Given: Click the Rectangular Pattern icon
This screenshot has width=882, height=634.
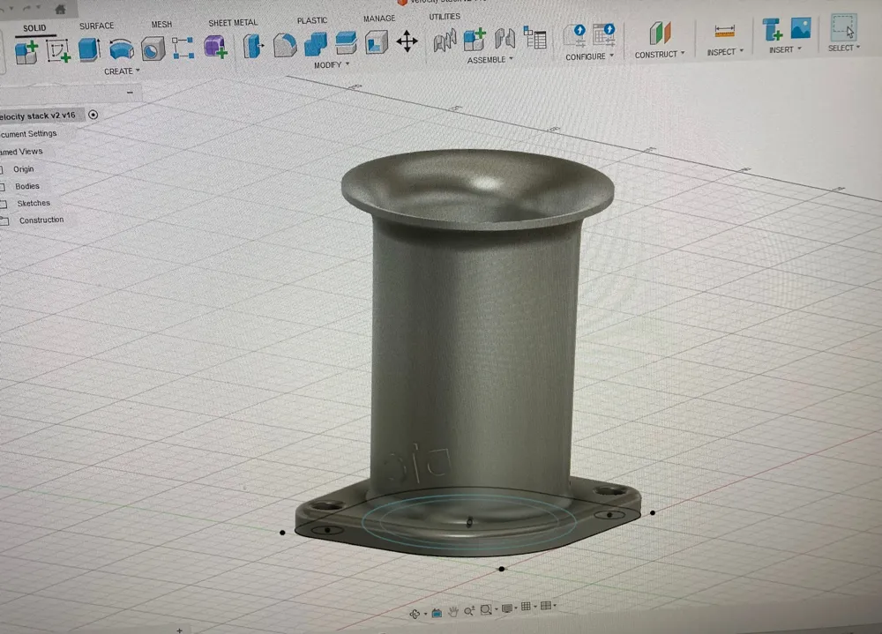Looking at the screenshot, I should [183, 48].
